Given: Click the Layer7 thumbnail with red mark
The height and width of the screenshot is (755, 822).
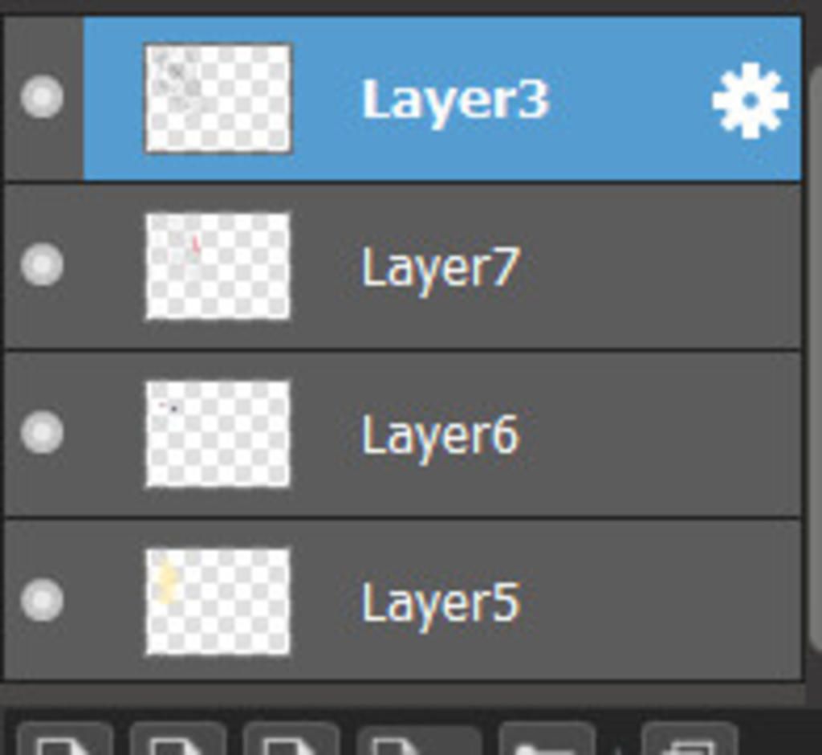Looking at the screenshot, I should click(x=218, y=266).
